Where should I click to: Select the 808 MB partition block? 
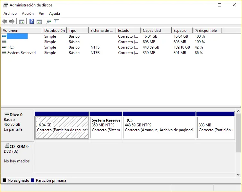(215, 128)
